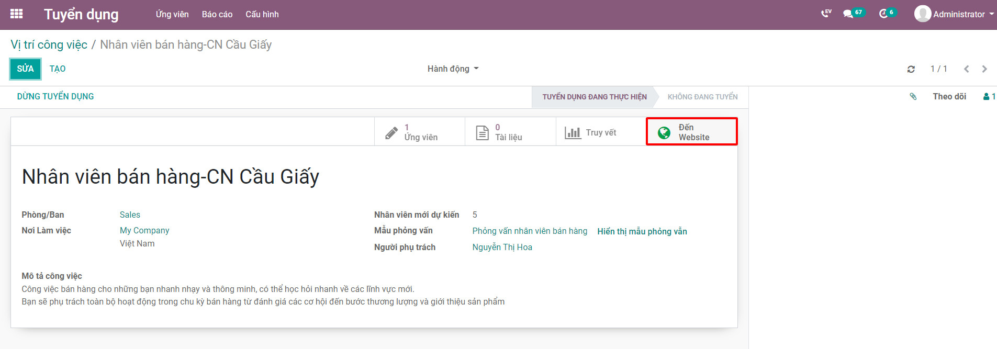Click the paperclip attachment icon
This screenshot has width=997, height=349.
913,97
